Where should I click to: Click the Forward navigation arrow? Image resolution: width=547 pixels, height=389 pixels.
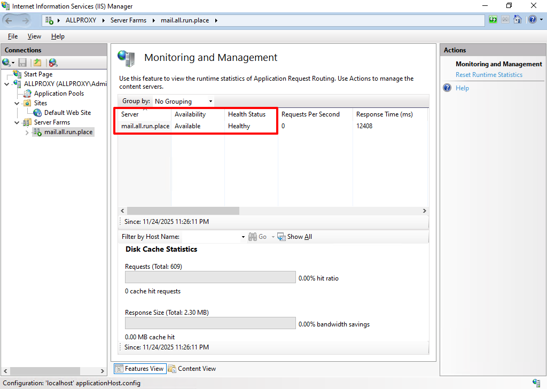point(26,21)
